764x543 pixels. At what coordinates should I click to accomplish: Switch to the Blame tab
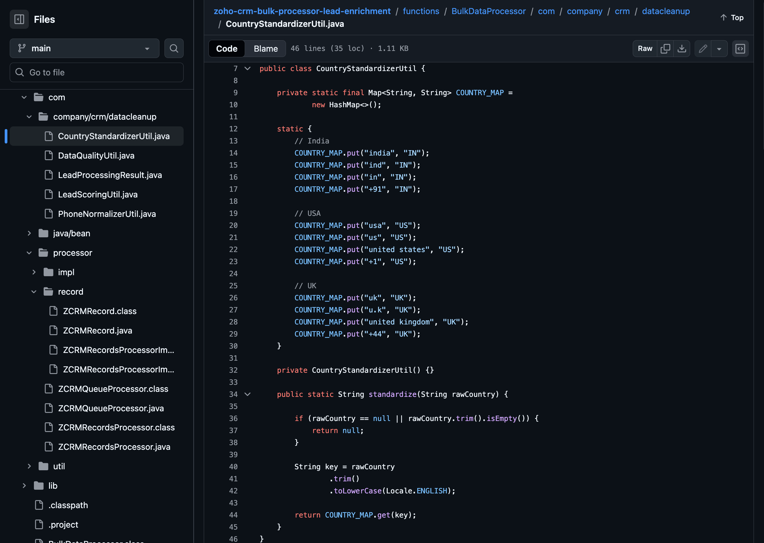pyautogui.click(x=266, y=49)
